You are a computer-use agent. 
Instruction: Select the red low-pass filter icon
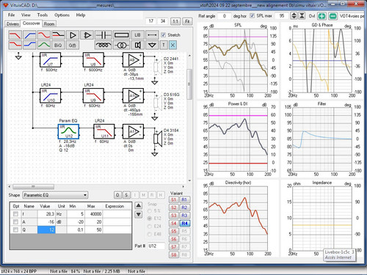15,35
